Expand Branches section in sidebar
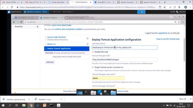The image size is (193, 108). 13,27
